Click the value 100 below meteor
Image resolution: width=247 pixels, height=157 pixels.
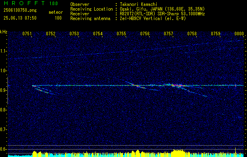pyautogui.click(x=58, y=18)
